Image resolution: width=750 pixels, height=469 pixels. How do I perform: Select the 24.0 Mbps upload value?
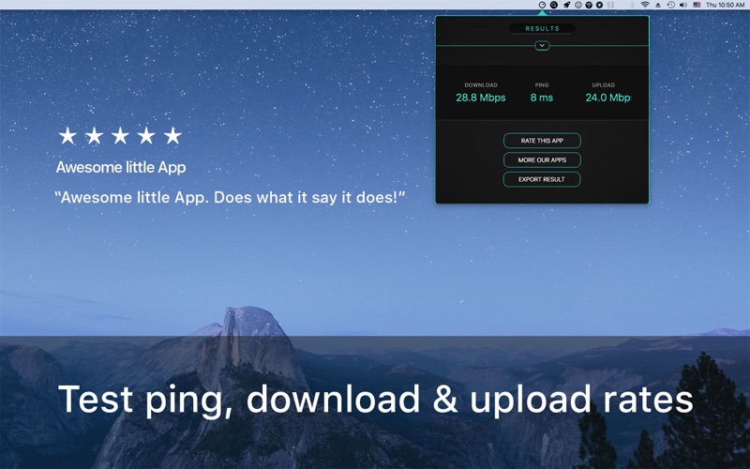coord(607,98)
